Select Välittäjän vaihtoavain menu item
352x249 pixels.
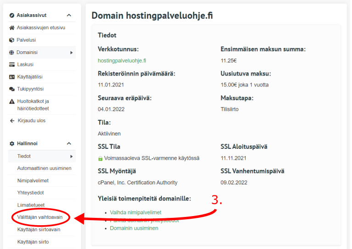(40, 217)
